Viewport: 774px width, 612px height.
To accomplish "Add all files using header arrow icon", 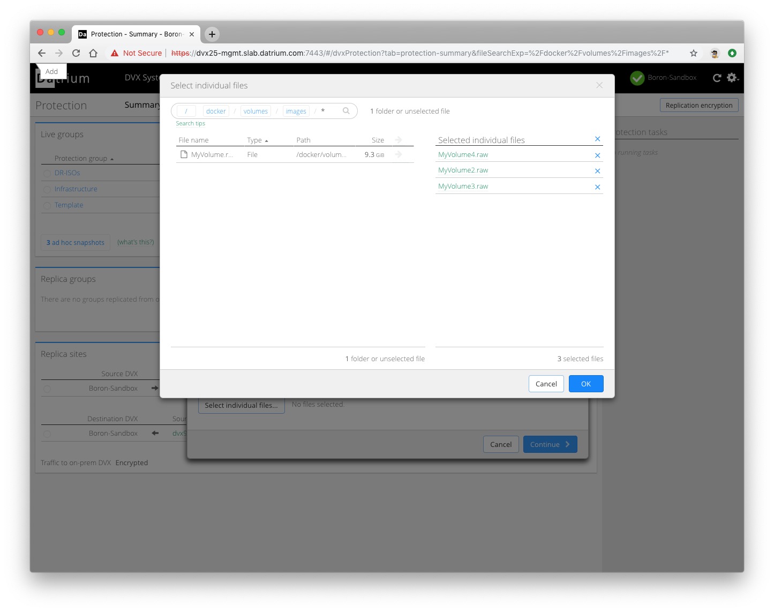I will tap(399, 140).
